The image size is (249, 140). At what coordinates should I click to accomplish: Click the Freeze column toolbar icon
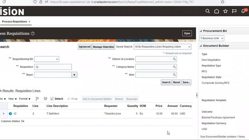pos(37,99)
